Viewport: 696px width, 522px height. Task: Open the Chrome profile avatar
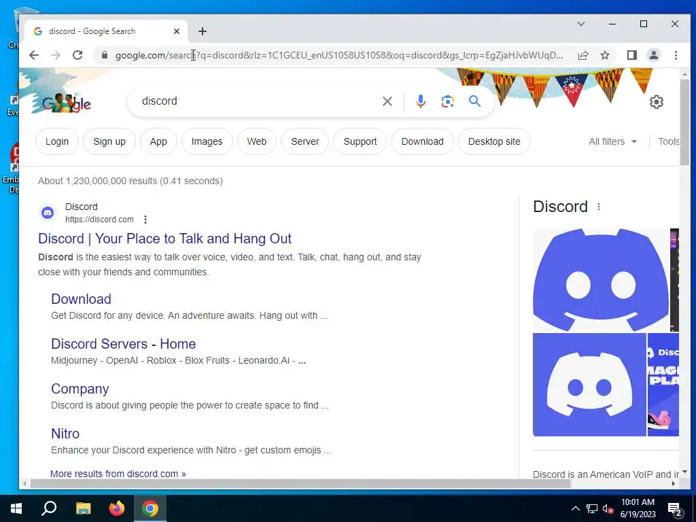pos(653,55)
